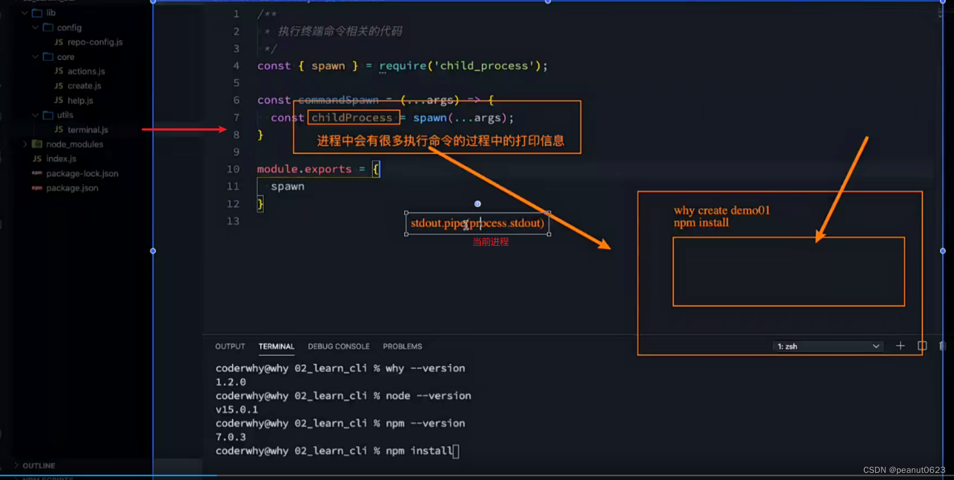
Task: Click JS icon beside terminal.js
Action: (x=59, y=129)
